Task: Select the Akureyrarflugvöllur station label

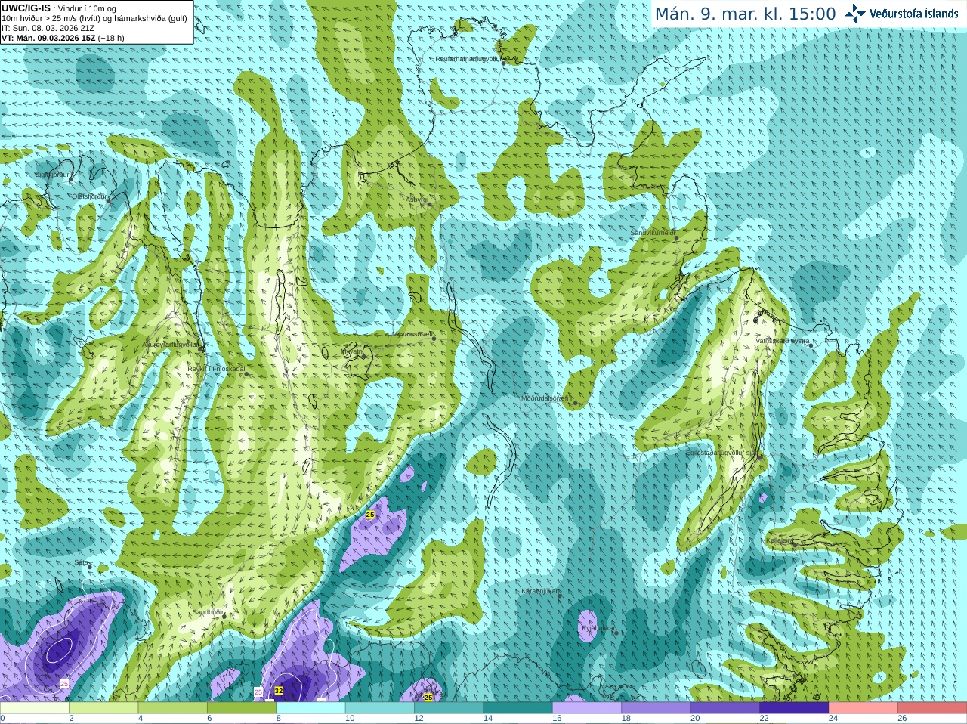Action: coord(171,345)
